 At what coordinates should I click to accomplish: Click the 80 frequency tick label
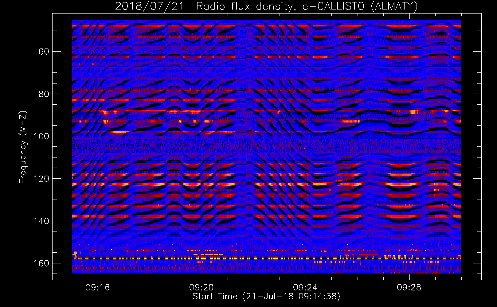(44, 94)
